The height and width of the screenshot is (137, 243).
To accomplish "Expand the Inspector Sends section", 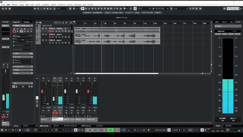I will pos(23,73).
